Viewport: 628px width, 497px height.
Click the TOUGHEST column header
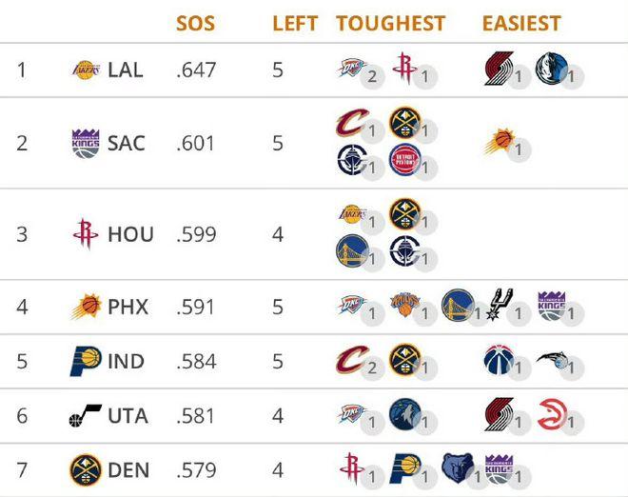(x=391, y=23)
